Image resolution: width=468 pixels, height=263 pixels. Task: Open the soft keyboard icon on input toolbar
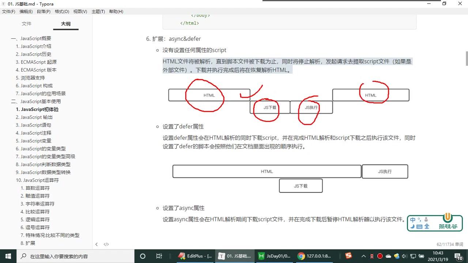pyautogui.click(x=419, y=226)
